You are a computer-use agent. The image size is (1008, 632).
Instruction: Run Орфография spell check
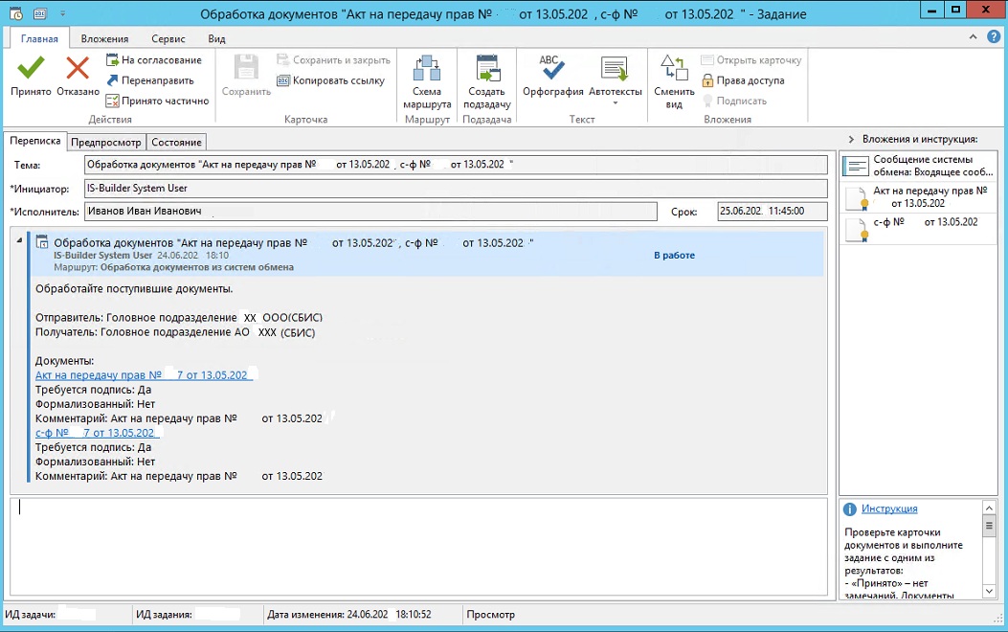[x=552, y=70]
